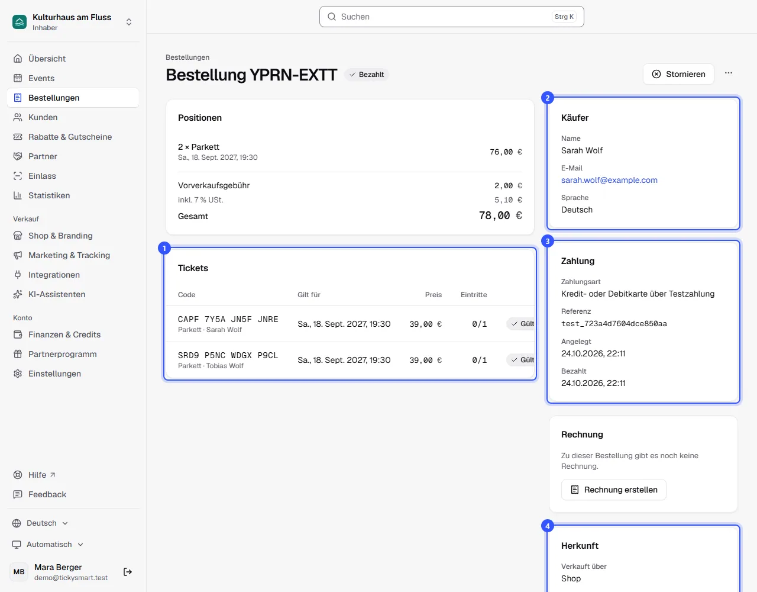Click the KI-Assistenten sparkle icon
This screenshot has height=592, width=757.
pyautogui.click(x=18, y=294)
